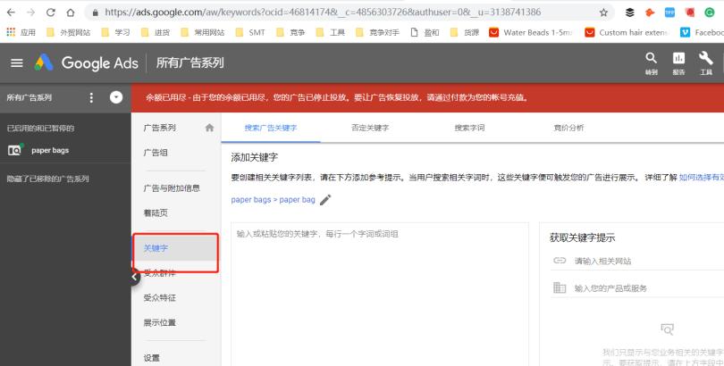Go back with the browser back arrow

pos(11,12)
